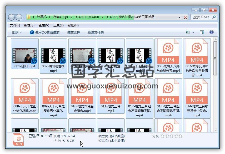
Task: Set rating with the third star
Action: tap(172, 136)
